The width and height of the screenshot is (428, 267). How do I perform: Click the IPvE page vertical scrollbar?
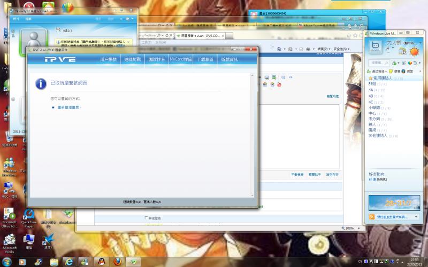pos(252,135)
